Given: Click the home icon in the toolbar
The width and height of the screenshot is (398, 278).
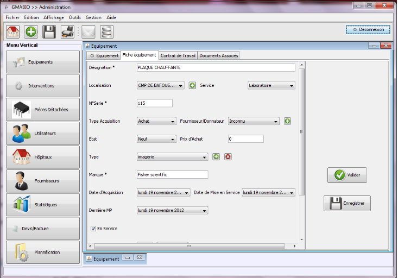Looking at the screenshot, I should [x=12, y=31].
